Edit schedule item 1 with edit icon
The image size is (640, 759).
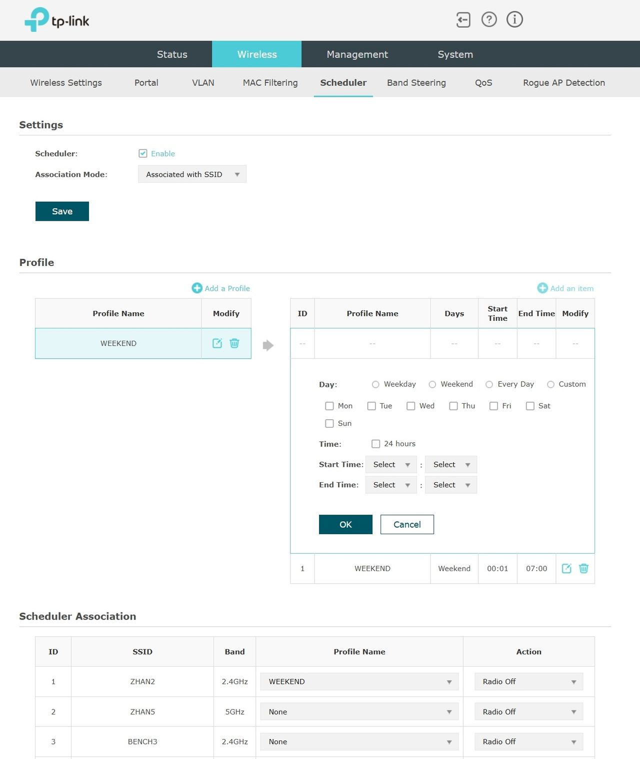(566, 569)
